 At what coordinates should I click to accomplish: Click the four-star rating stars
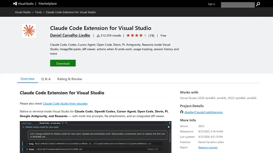pyautogui.click(x=137, y=35)
